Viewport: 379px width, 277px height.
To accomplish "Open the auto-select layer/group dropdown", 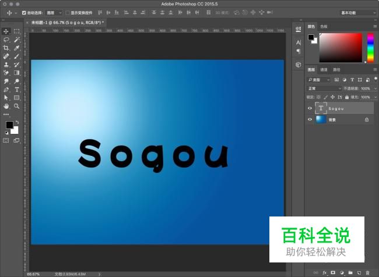I will point(54,13).
